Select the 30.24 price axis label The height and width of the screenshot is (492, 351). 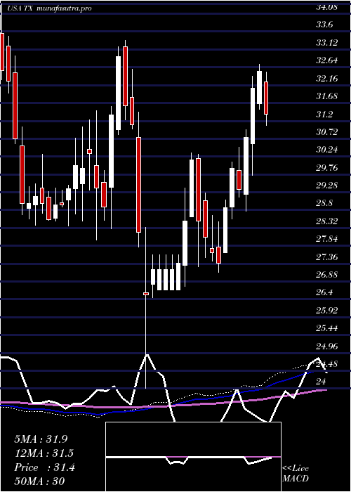point(326,150)
